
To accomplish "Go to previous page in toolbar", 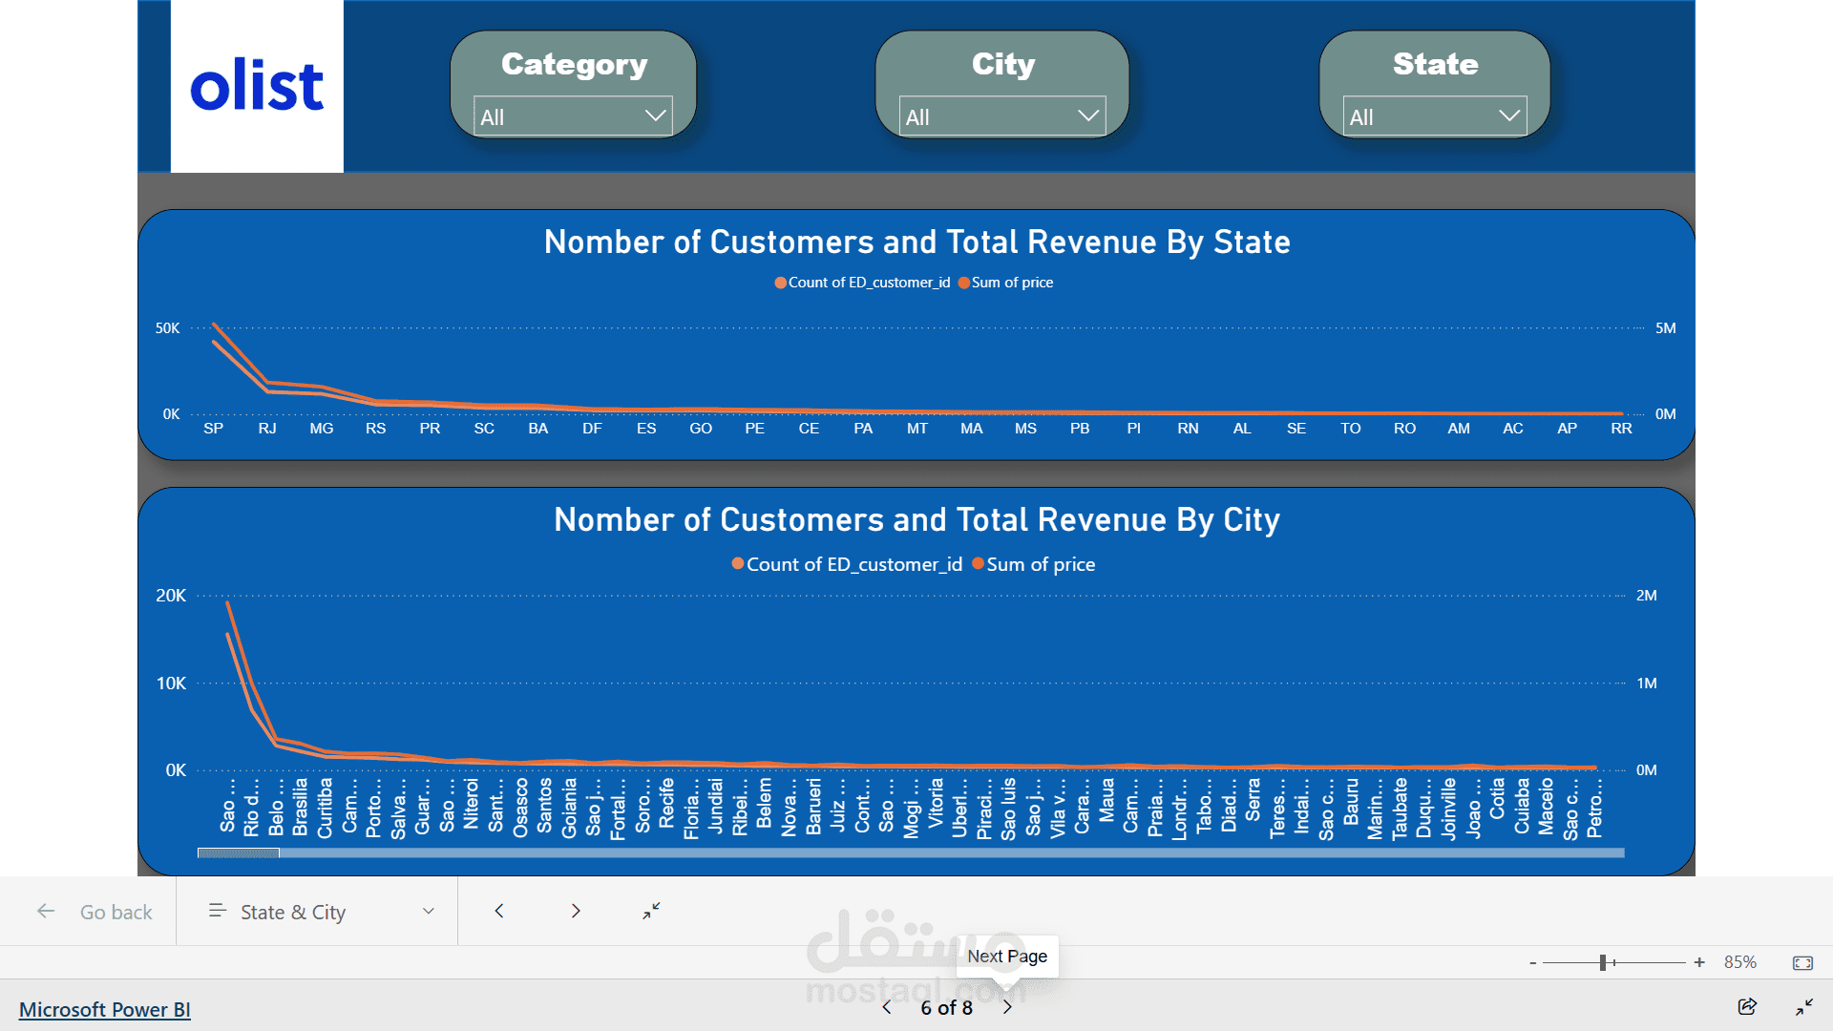I will click(499, 911).
